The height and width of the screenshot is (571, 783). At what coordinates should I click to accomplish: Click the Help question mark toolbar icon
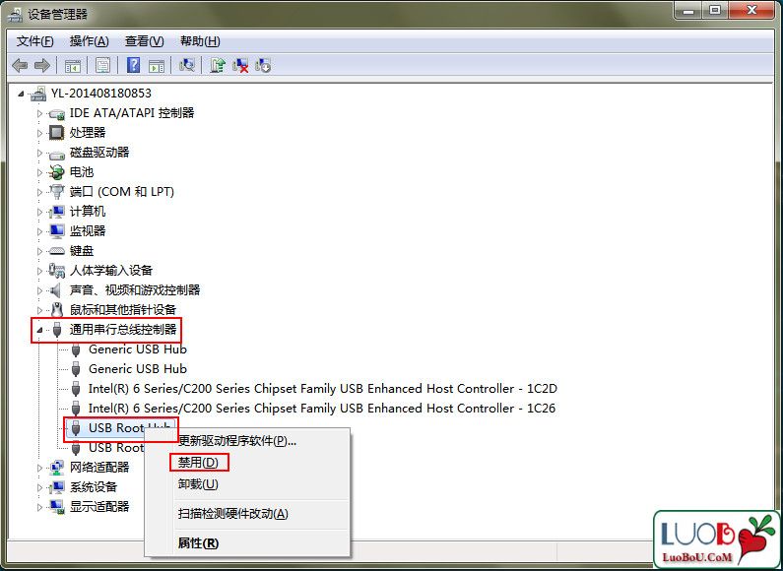133,65
